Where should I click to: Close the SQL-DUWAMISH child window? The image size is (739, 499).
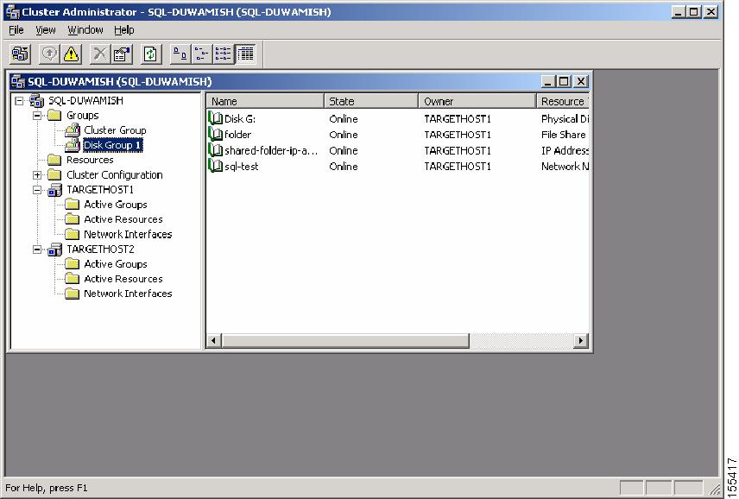click(x=581, y=81)
